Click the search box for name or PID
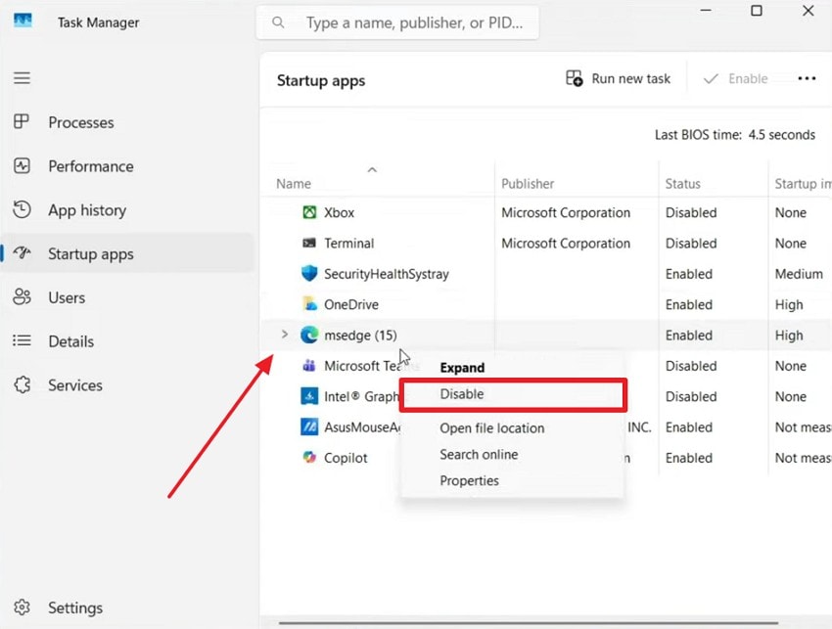Image resolution: width=832 pixels, height=629 pixels. tap(411, 22)
